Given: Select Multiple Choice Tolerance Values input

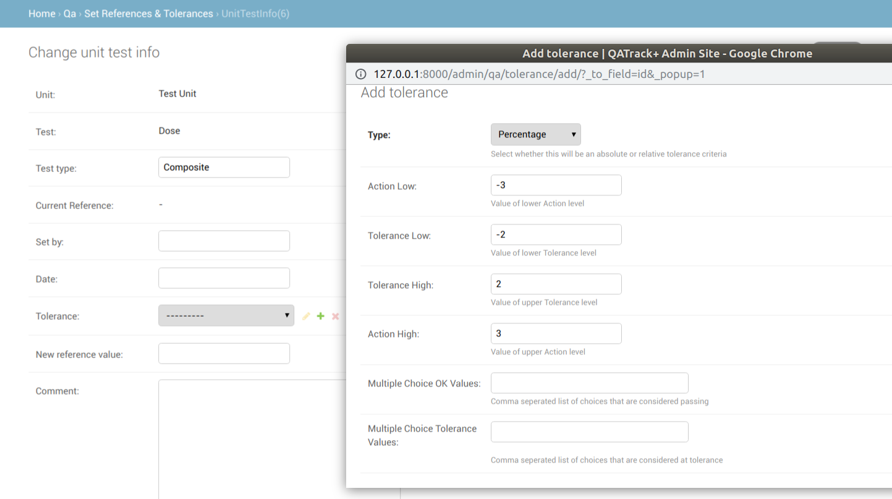Looking at the screenshot, I should (590, 432).
